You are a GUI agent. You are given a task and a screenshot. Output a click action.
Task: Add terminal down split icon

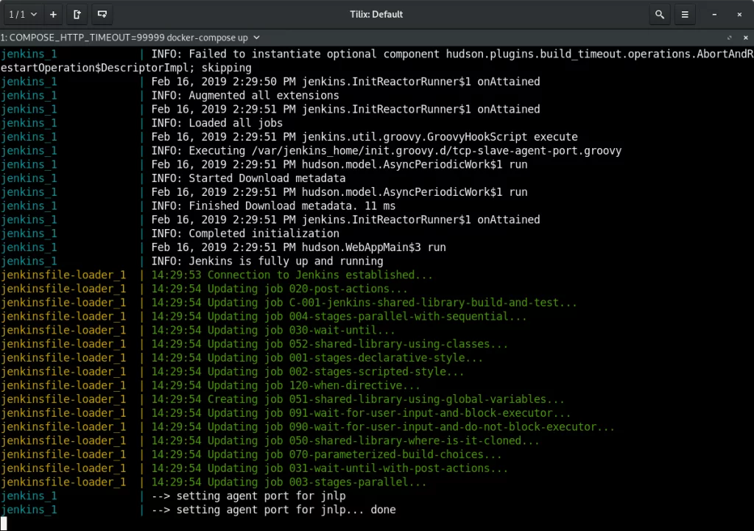(x=102, y=15)
